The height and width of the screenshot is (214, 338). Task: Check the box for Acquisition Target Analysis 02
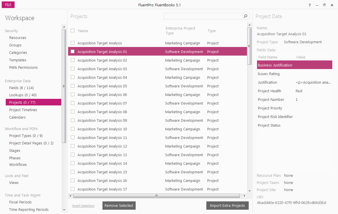coord(73,60)
